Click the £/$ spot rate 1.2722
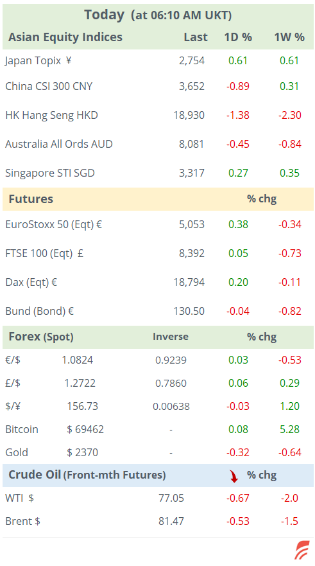315x566 pixels. (80, 383)
